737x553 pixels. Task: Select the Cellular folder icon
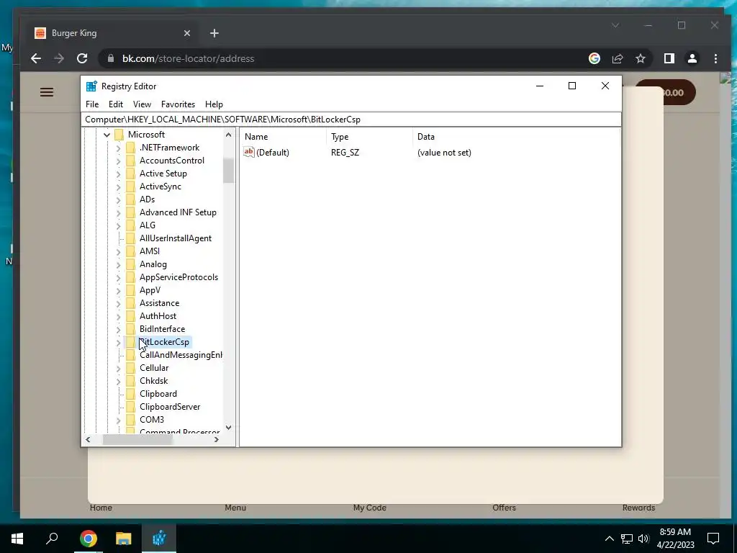(131, 368)
